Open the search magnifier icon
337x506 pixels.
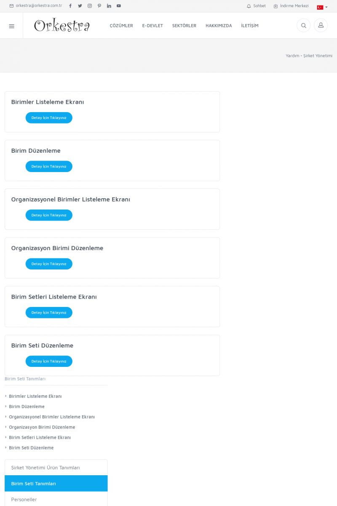[303, 26]
